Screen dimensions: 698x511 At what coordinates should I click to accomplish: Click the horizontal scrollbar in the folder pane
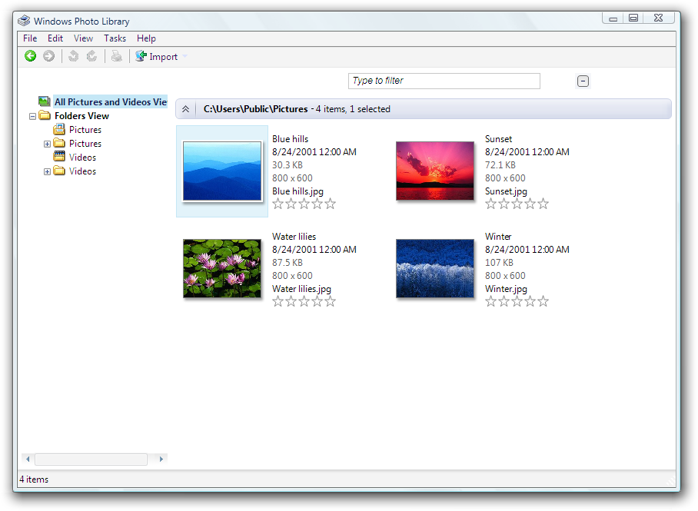(91, 459)
